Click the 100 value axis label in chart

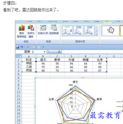pos(71,85)
